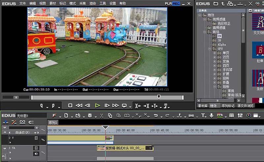
Task: Open the title T tool
Action: [x=203, y=116]
